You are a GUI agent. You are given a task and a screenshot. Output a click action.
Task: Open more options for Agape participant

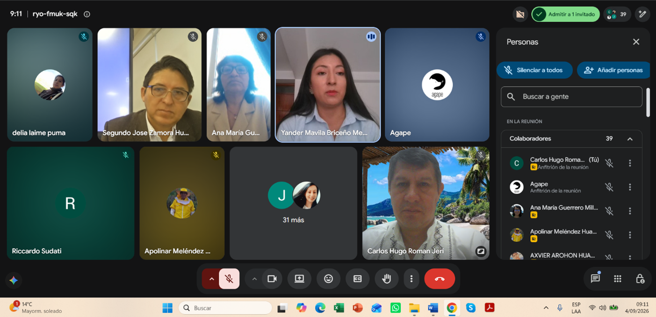click(x=630, y=187)
